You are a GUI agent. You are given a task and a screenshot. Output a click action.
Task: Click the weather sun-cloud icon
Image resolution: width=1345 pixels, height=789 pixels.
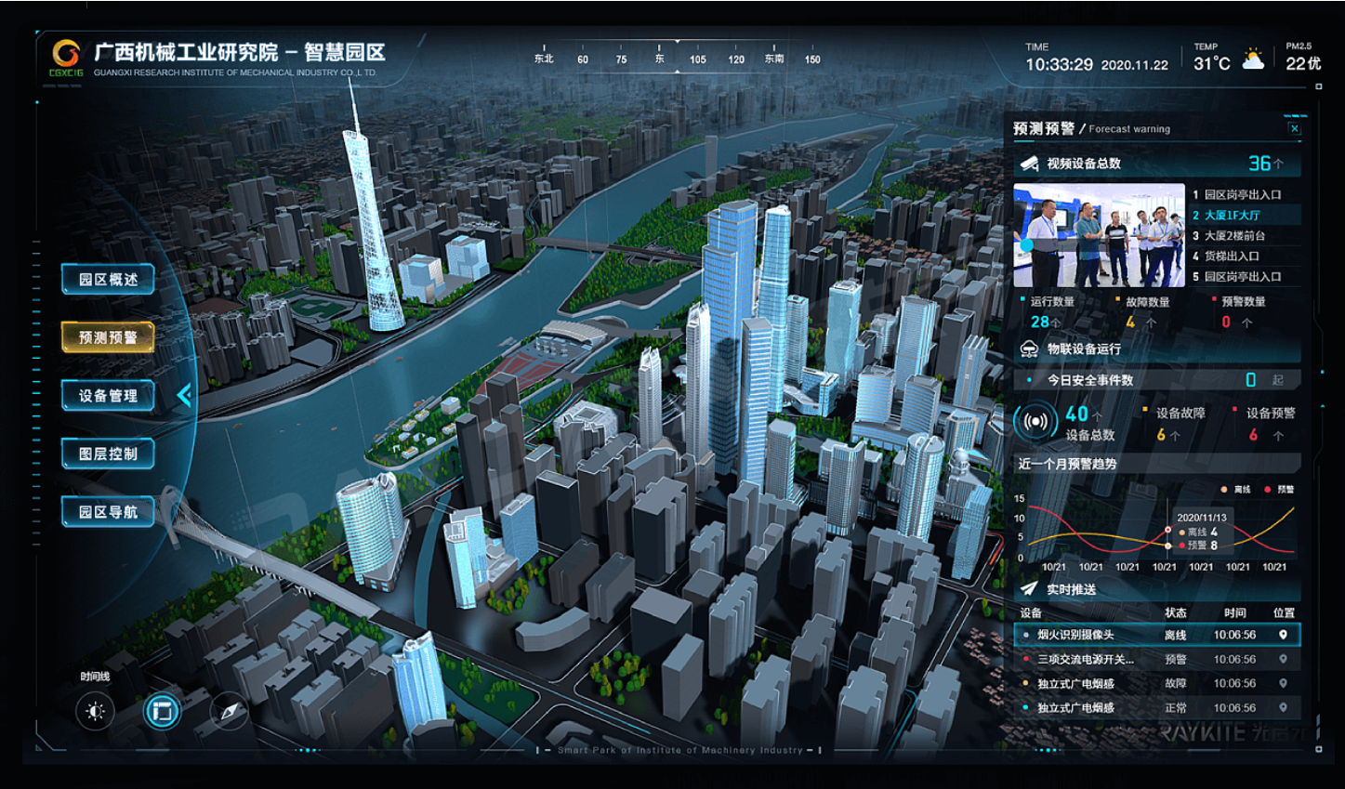point(1254,59)
